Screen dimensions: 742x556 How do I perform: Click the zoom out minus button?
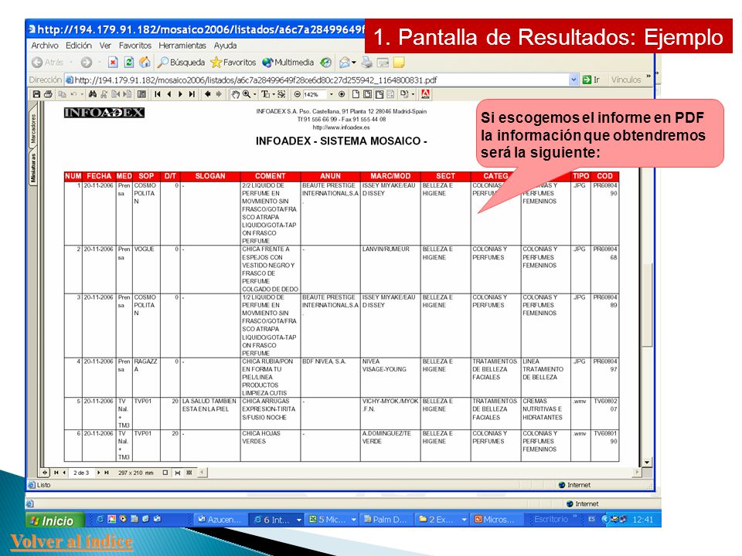coord(297,94)
